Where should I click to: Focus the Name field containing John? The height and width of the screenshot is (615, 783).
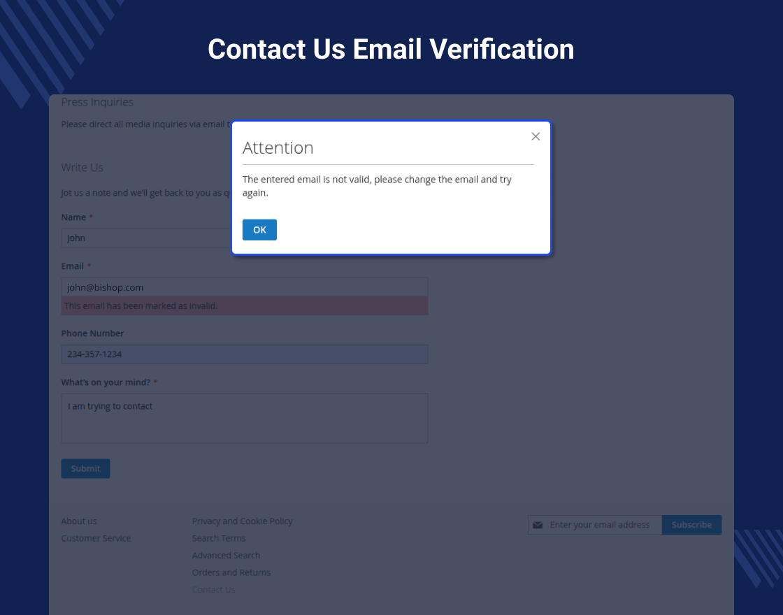click(x=145, y=238)
